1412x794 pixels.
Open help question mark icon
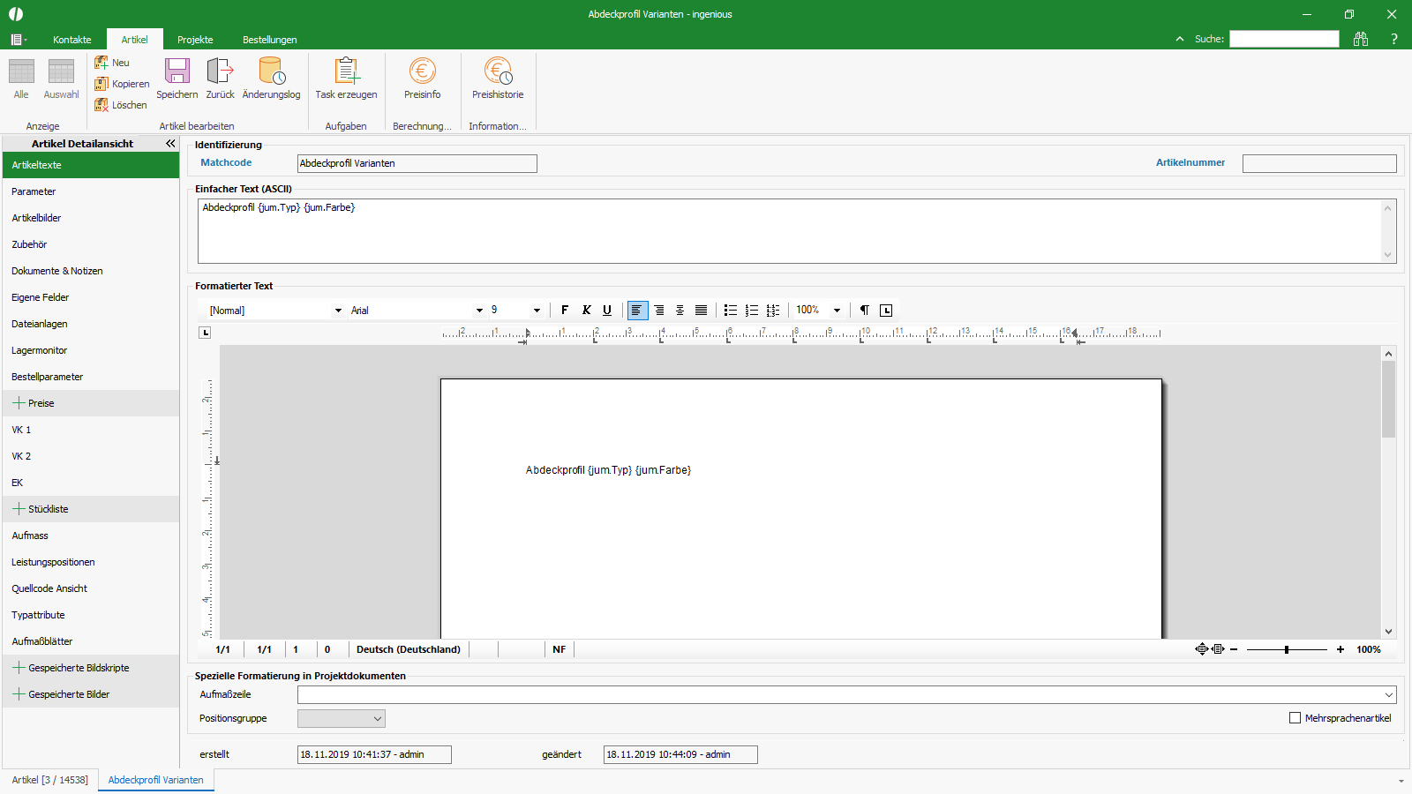pyautogui.click(x=1394, y=39)
